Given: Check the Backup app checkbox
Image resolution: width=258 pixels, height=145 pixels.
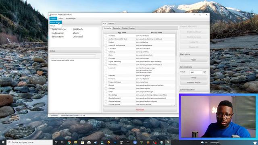Looking at the screenshot, I should [x=106, y=42].
